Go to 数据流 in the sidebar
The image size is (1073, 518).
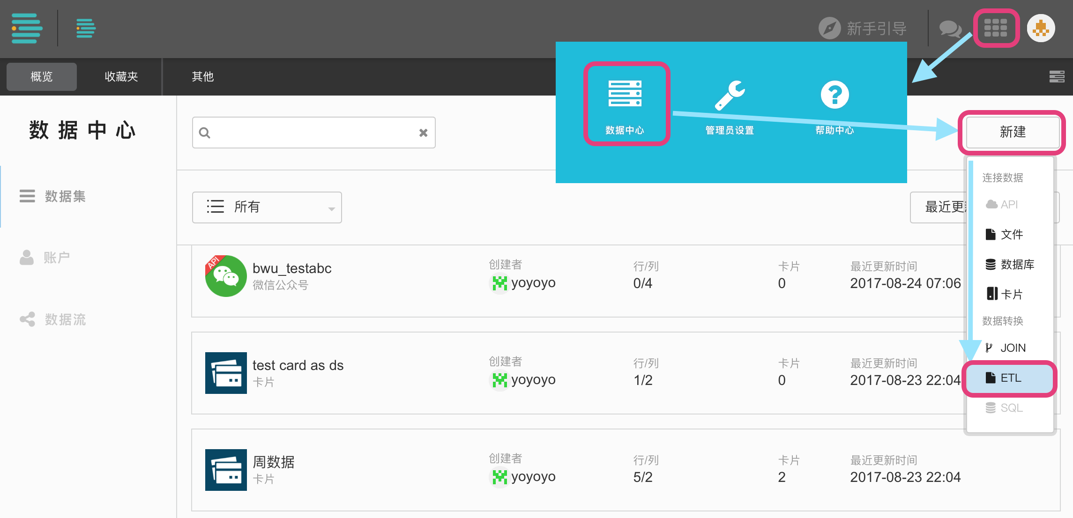[65, 319]
